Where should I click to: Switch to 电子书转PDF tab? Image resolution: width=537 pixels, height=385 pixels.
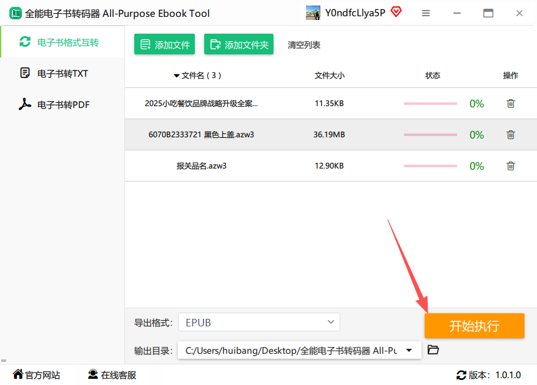62,105
